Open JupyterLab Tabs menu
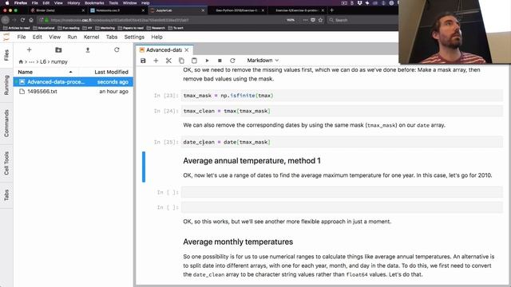The height and width of the screenshot is (287, 511). click(x=112, y=37)
